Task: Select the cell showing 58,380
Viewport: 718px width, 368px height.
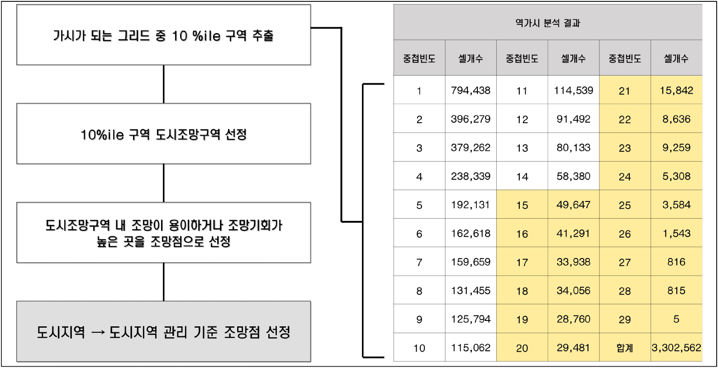Action: pos(573,176)
